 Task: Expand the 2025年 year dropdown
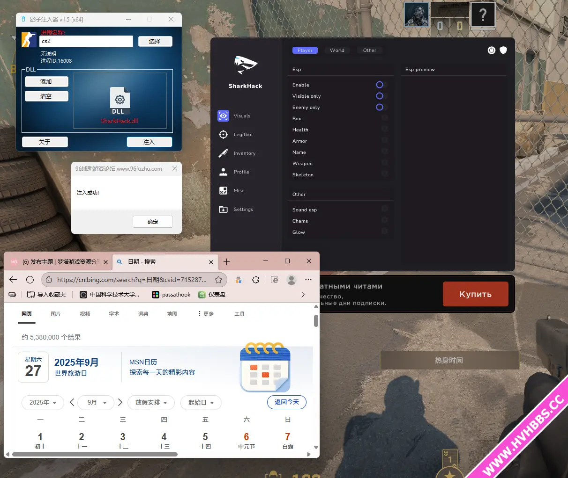click(43, 403)
